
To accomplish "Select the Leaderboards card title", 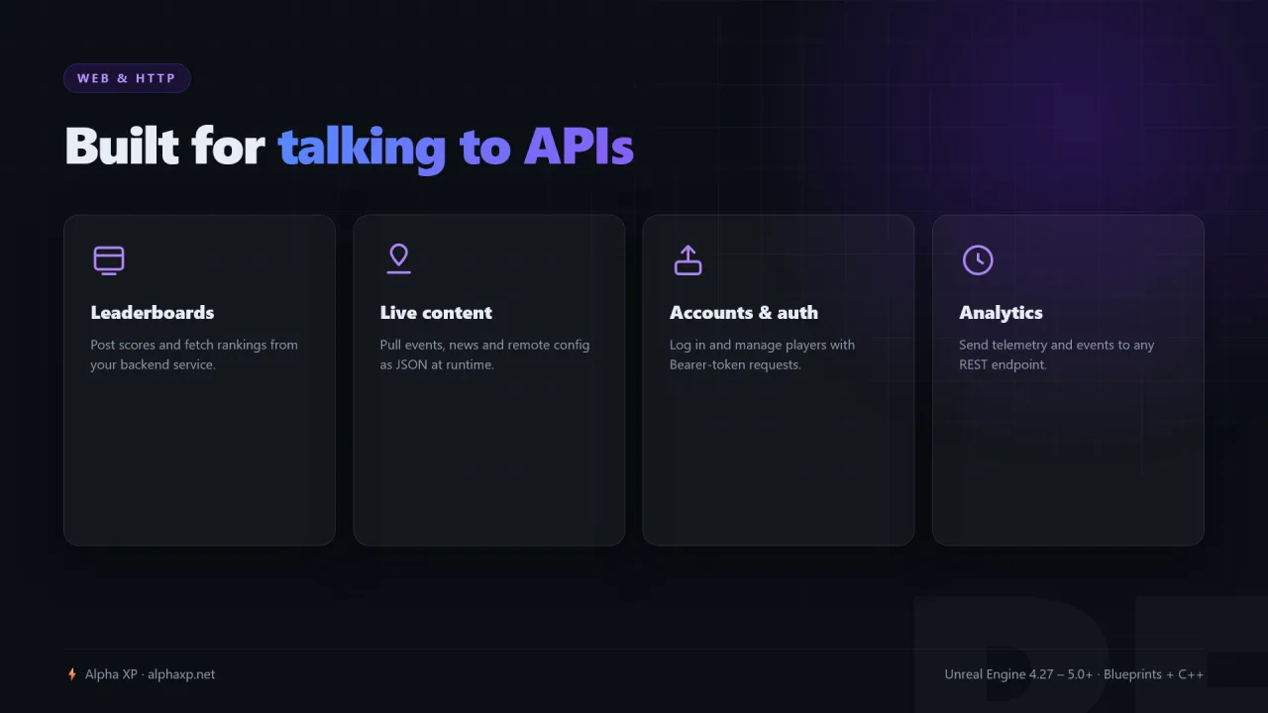I will [153, 313].
